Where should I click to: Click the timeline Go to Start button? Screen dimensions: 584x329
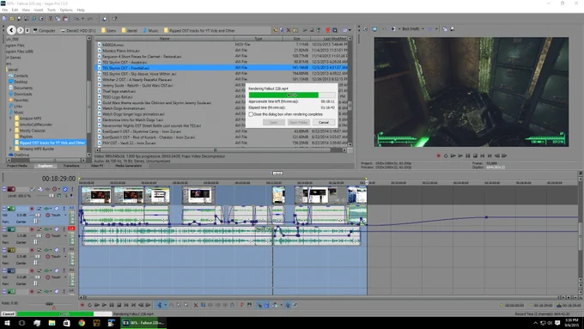click(x=126, y=305)
